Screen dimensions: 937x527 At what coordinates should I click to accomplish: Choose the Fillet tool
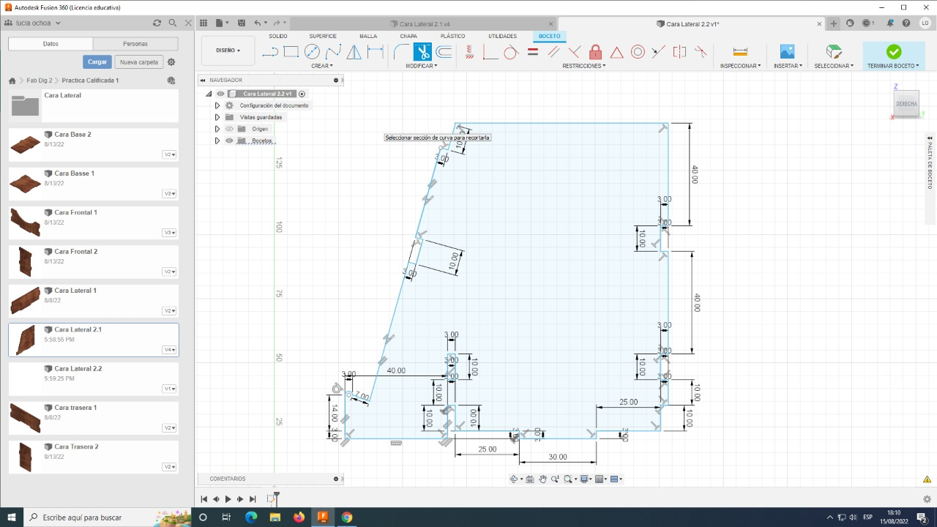(401, 52)
